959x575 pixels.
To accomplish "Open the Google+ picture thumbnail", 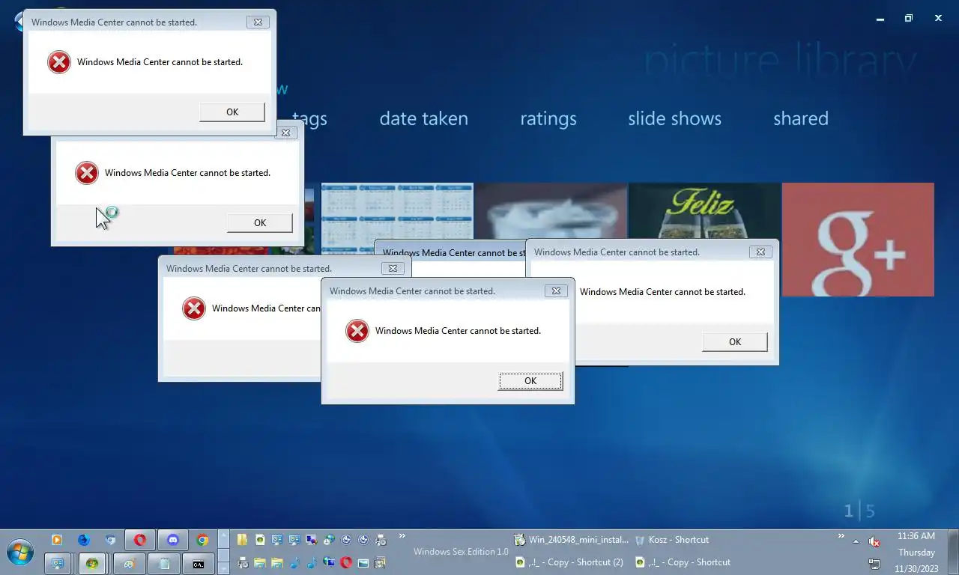I will (858, 240).
